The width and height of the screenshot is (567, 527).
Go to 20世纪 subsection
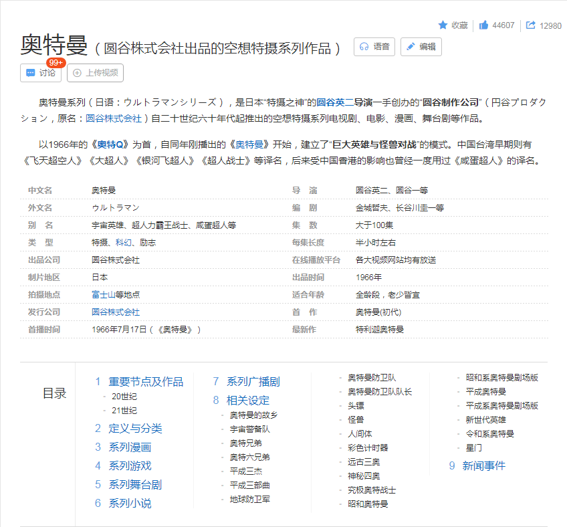[x=124, y=397]
